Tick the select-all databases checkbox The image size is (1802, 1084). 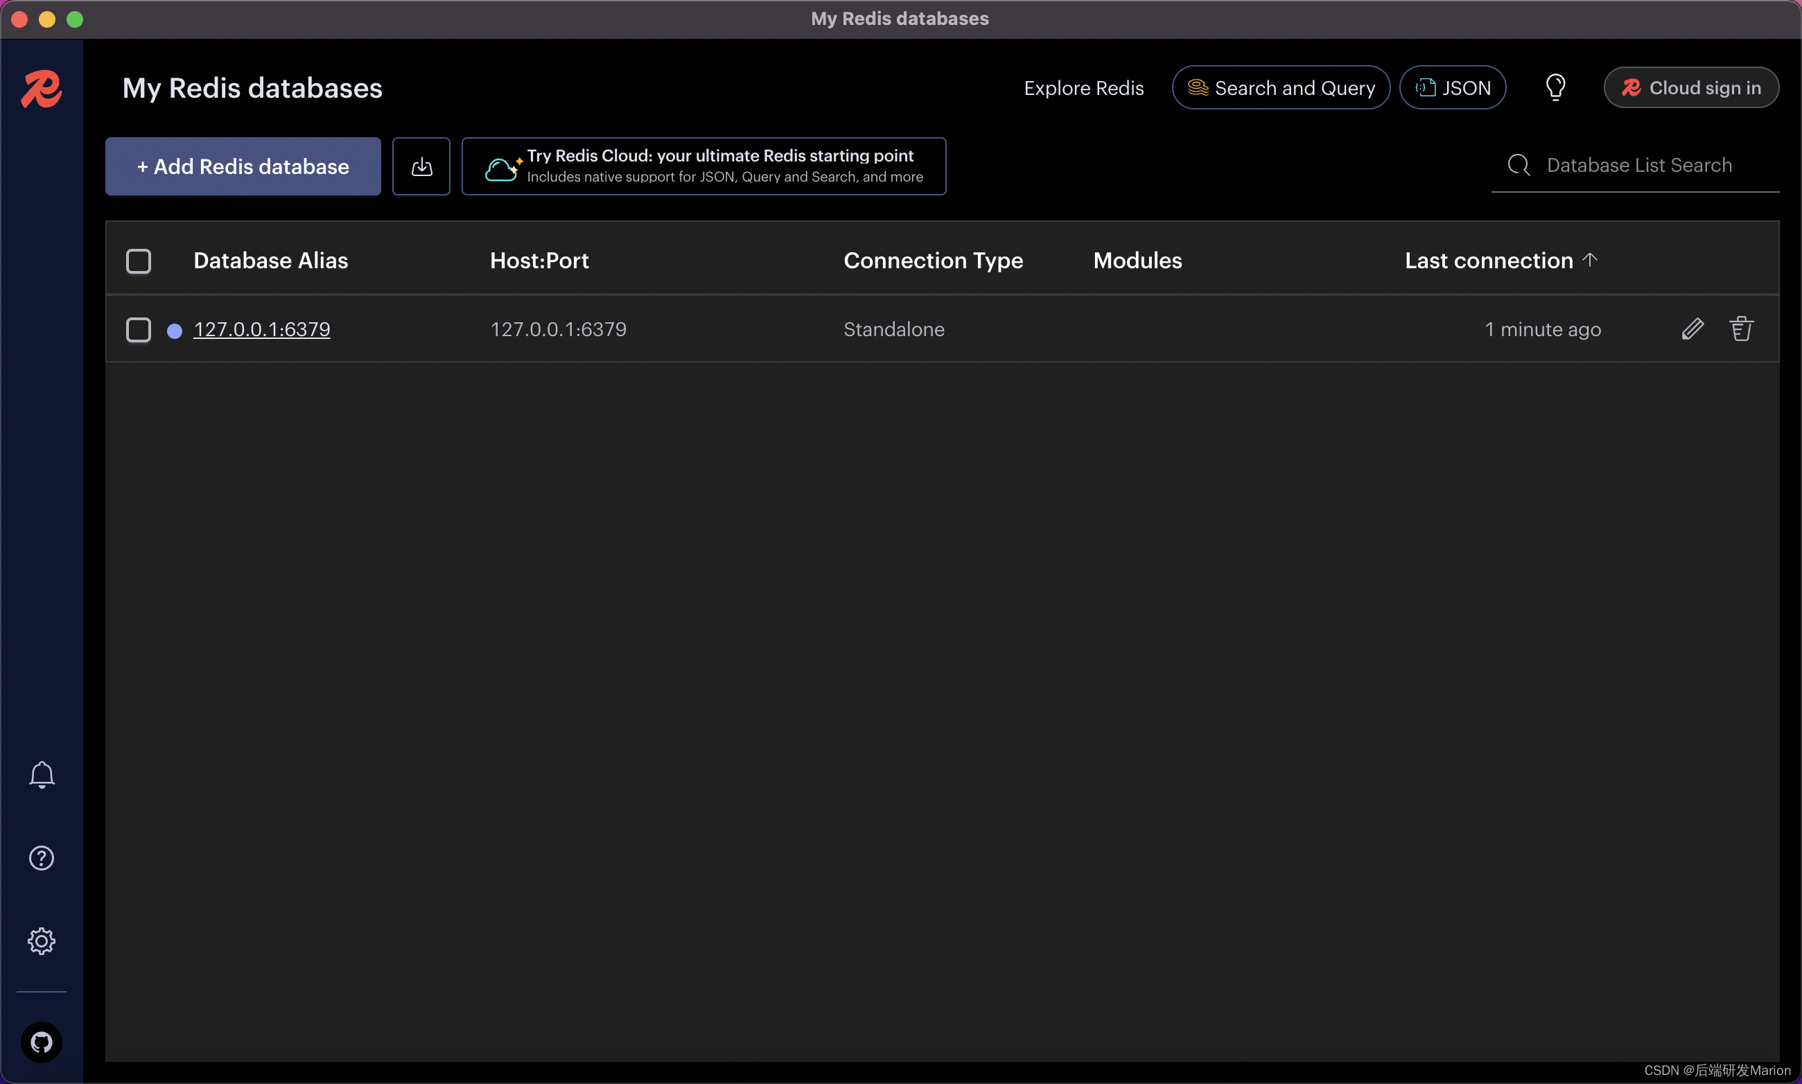(139, 261)
